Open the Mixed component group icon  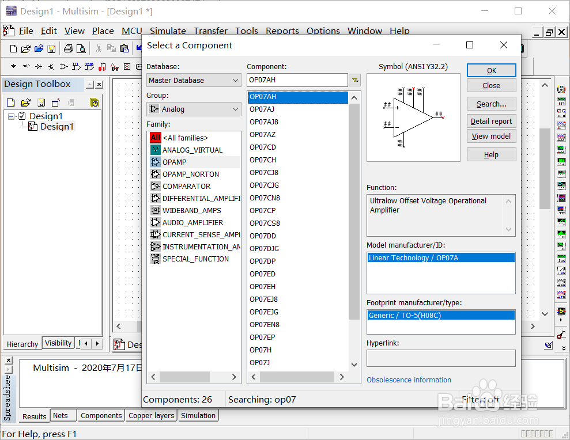pos(115,67)
